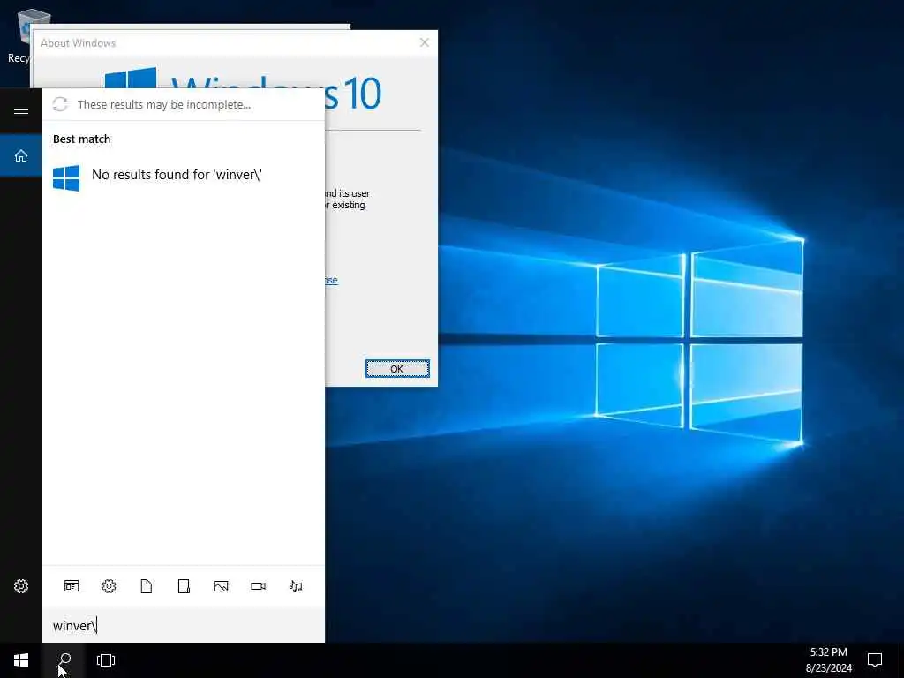Viewport: 904px width, 678px height.
Task: Filter search results by Apps
Action: [72, 586]
